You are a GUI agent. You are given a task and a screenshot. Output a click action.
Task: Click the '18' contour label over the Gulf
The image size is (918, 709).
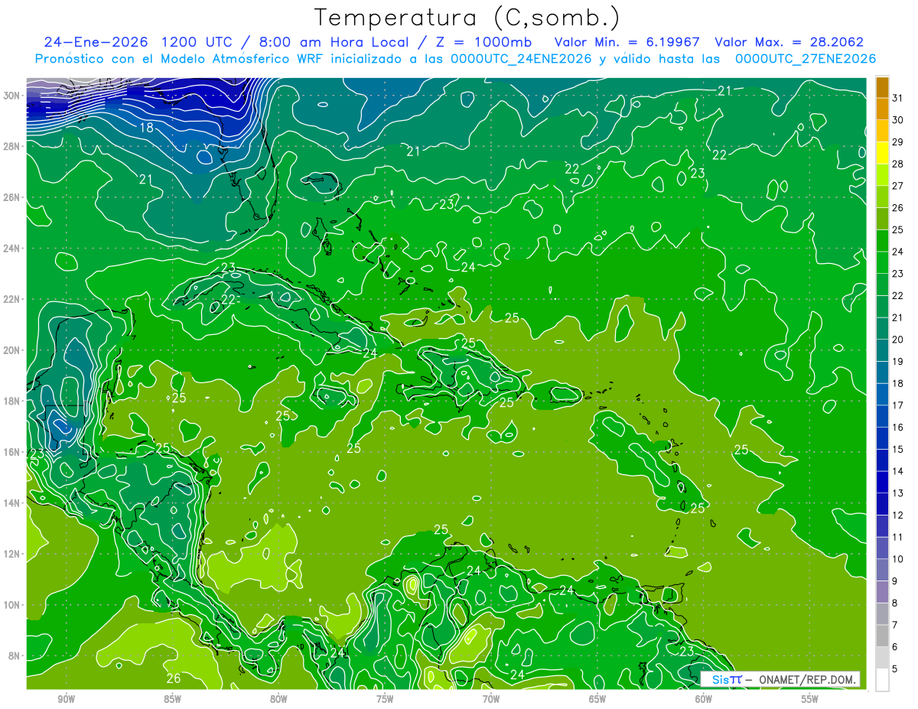pos(146,128)
